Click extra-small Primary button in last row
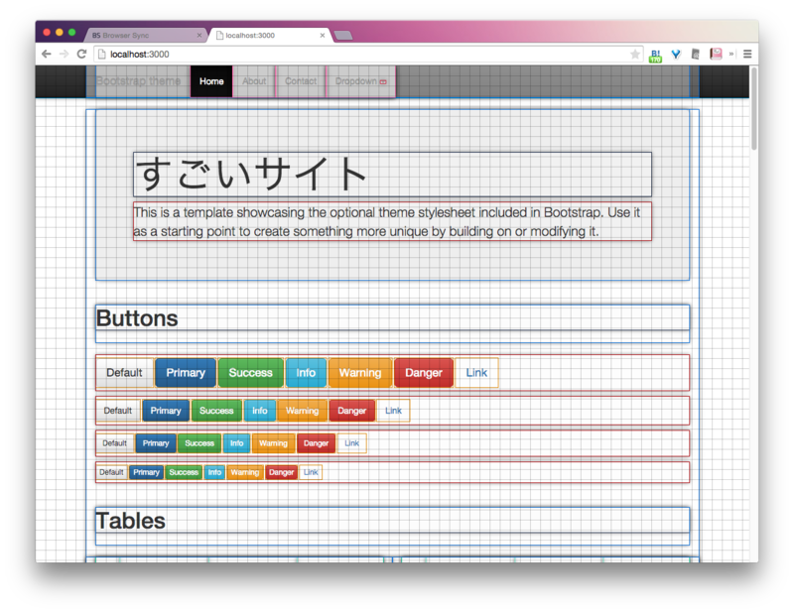 tap(146, 472)
